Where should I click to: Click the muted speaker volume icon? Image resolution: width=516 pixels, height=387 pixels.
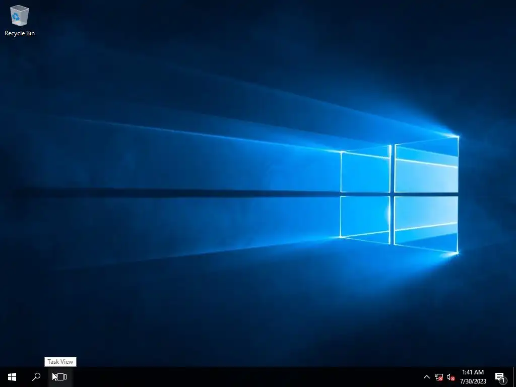[x=451, y=377]
